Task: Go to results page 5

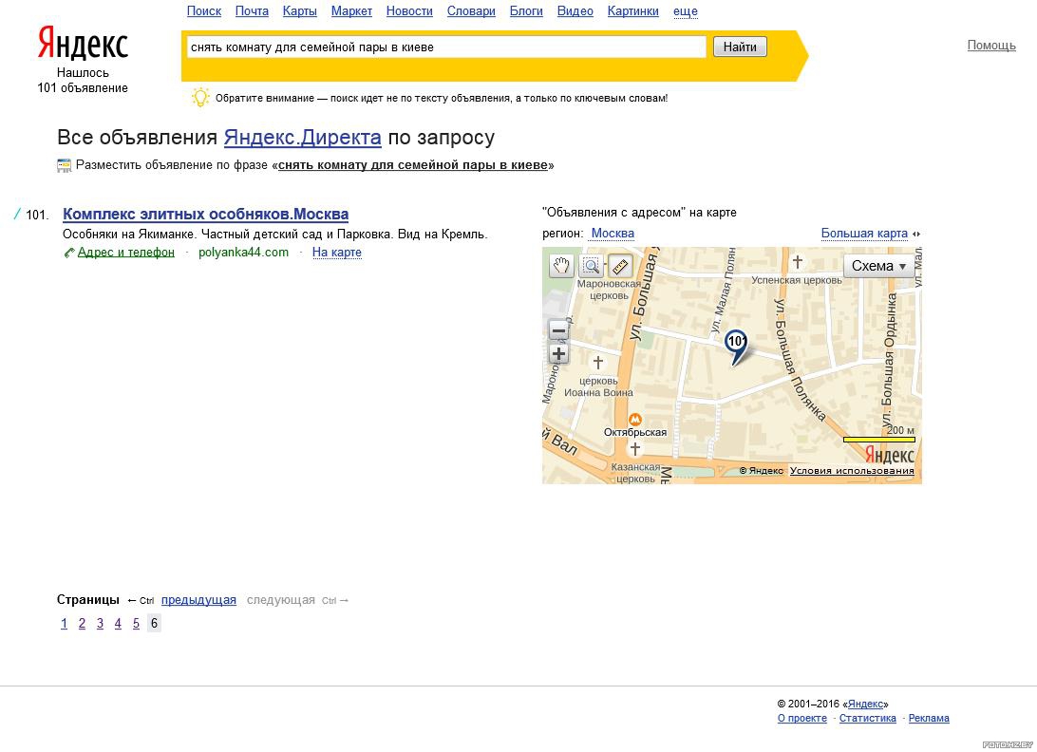Action: click(x=136, y=623)
